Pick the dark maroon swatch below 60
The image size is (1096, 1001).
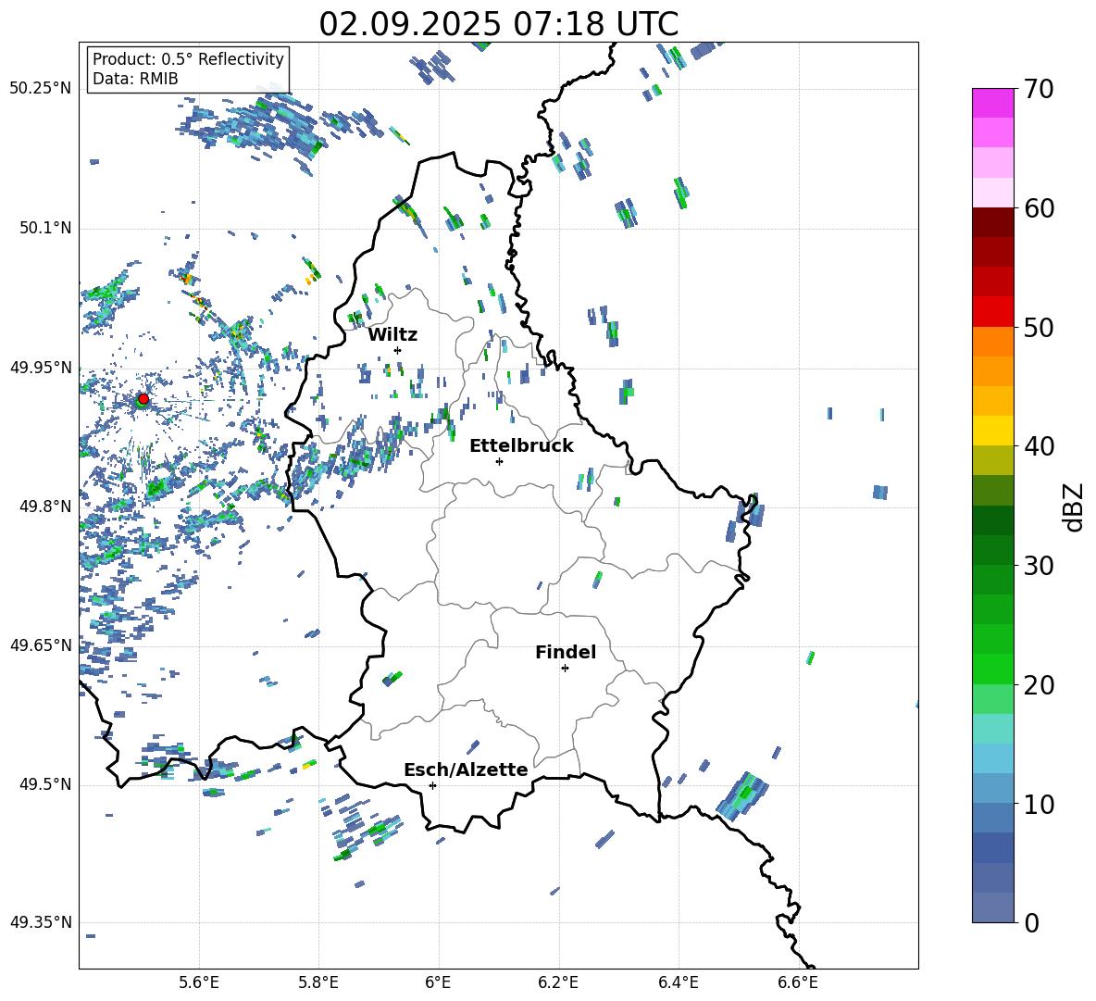point(993,222)
